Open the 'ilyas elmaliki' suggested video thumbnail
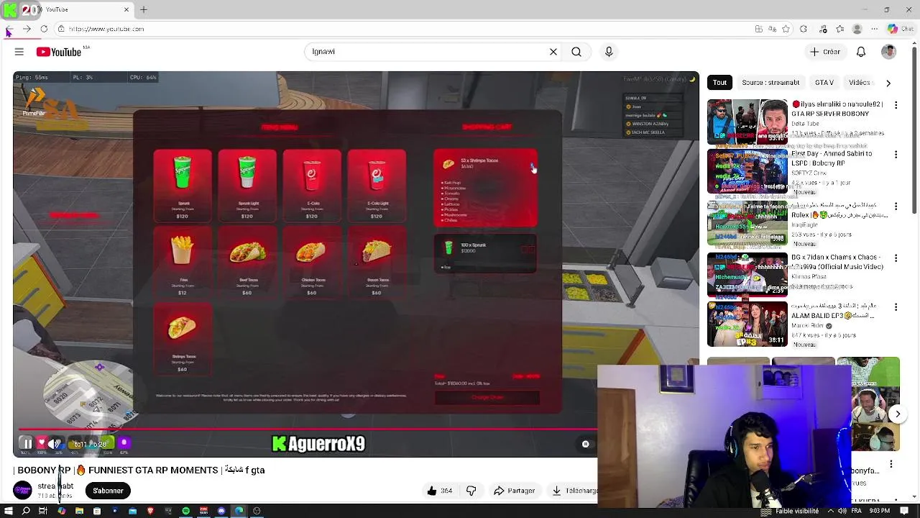Image resolution: width=920 pixels, height=518 pixels. click(747, 122)
